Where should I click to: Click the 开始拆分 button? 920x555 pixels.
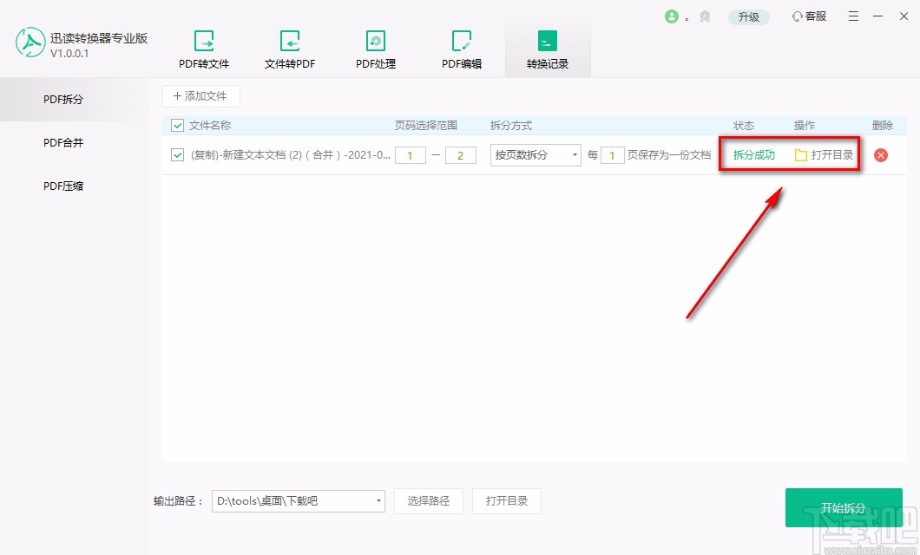[x=843, y=507]
